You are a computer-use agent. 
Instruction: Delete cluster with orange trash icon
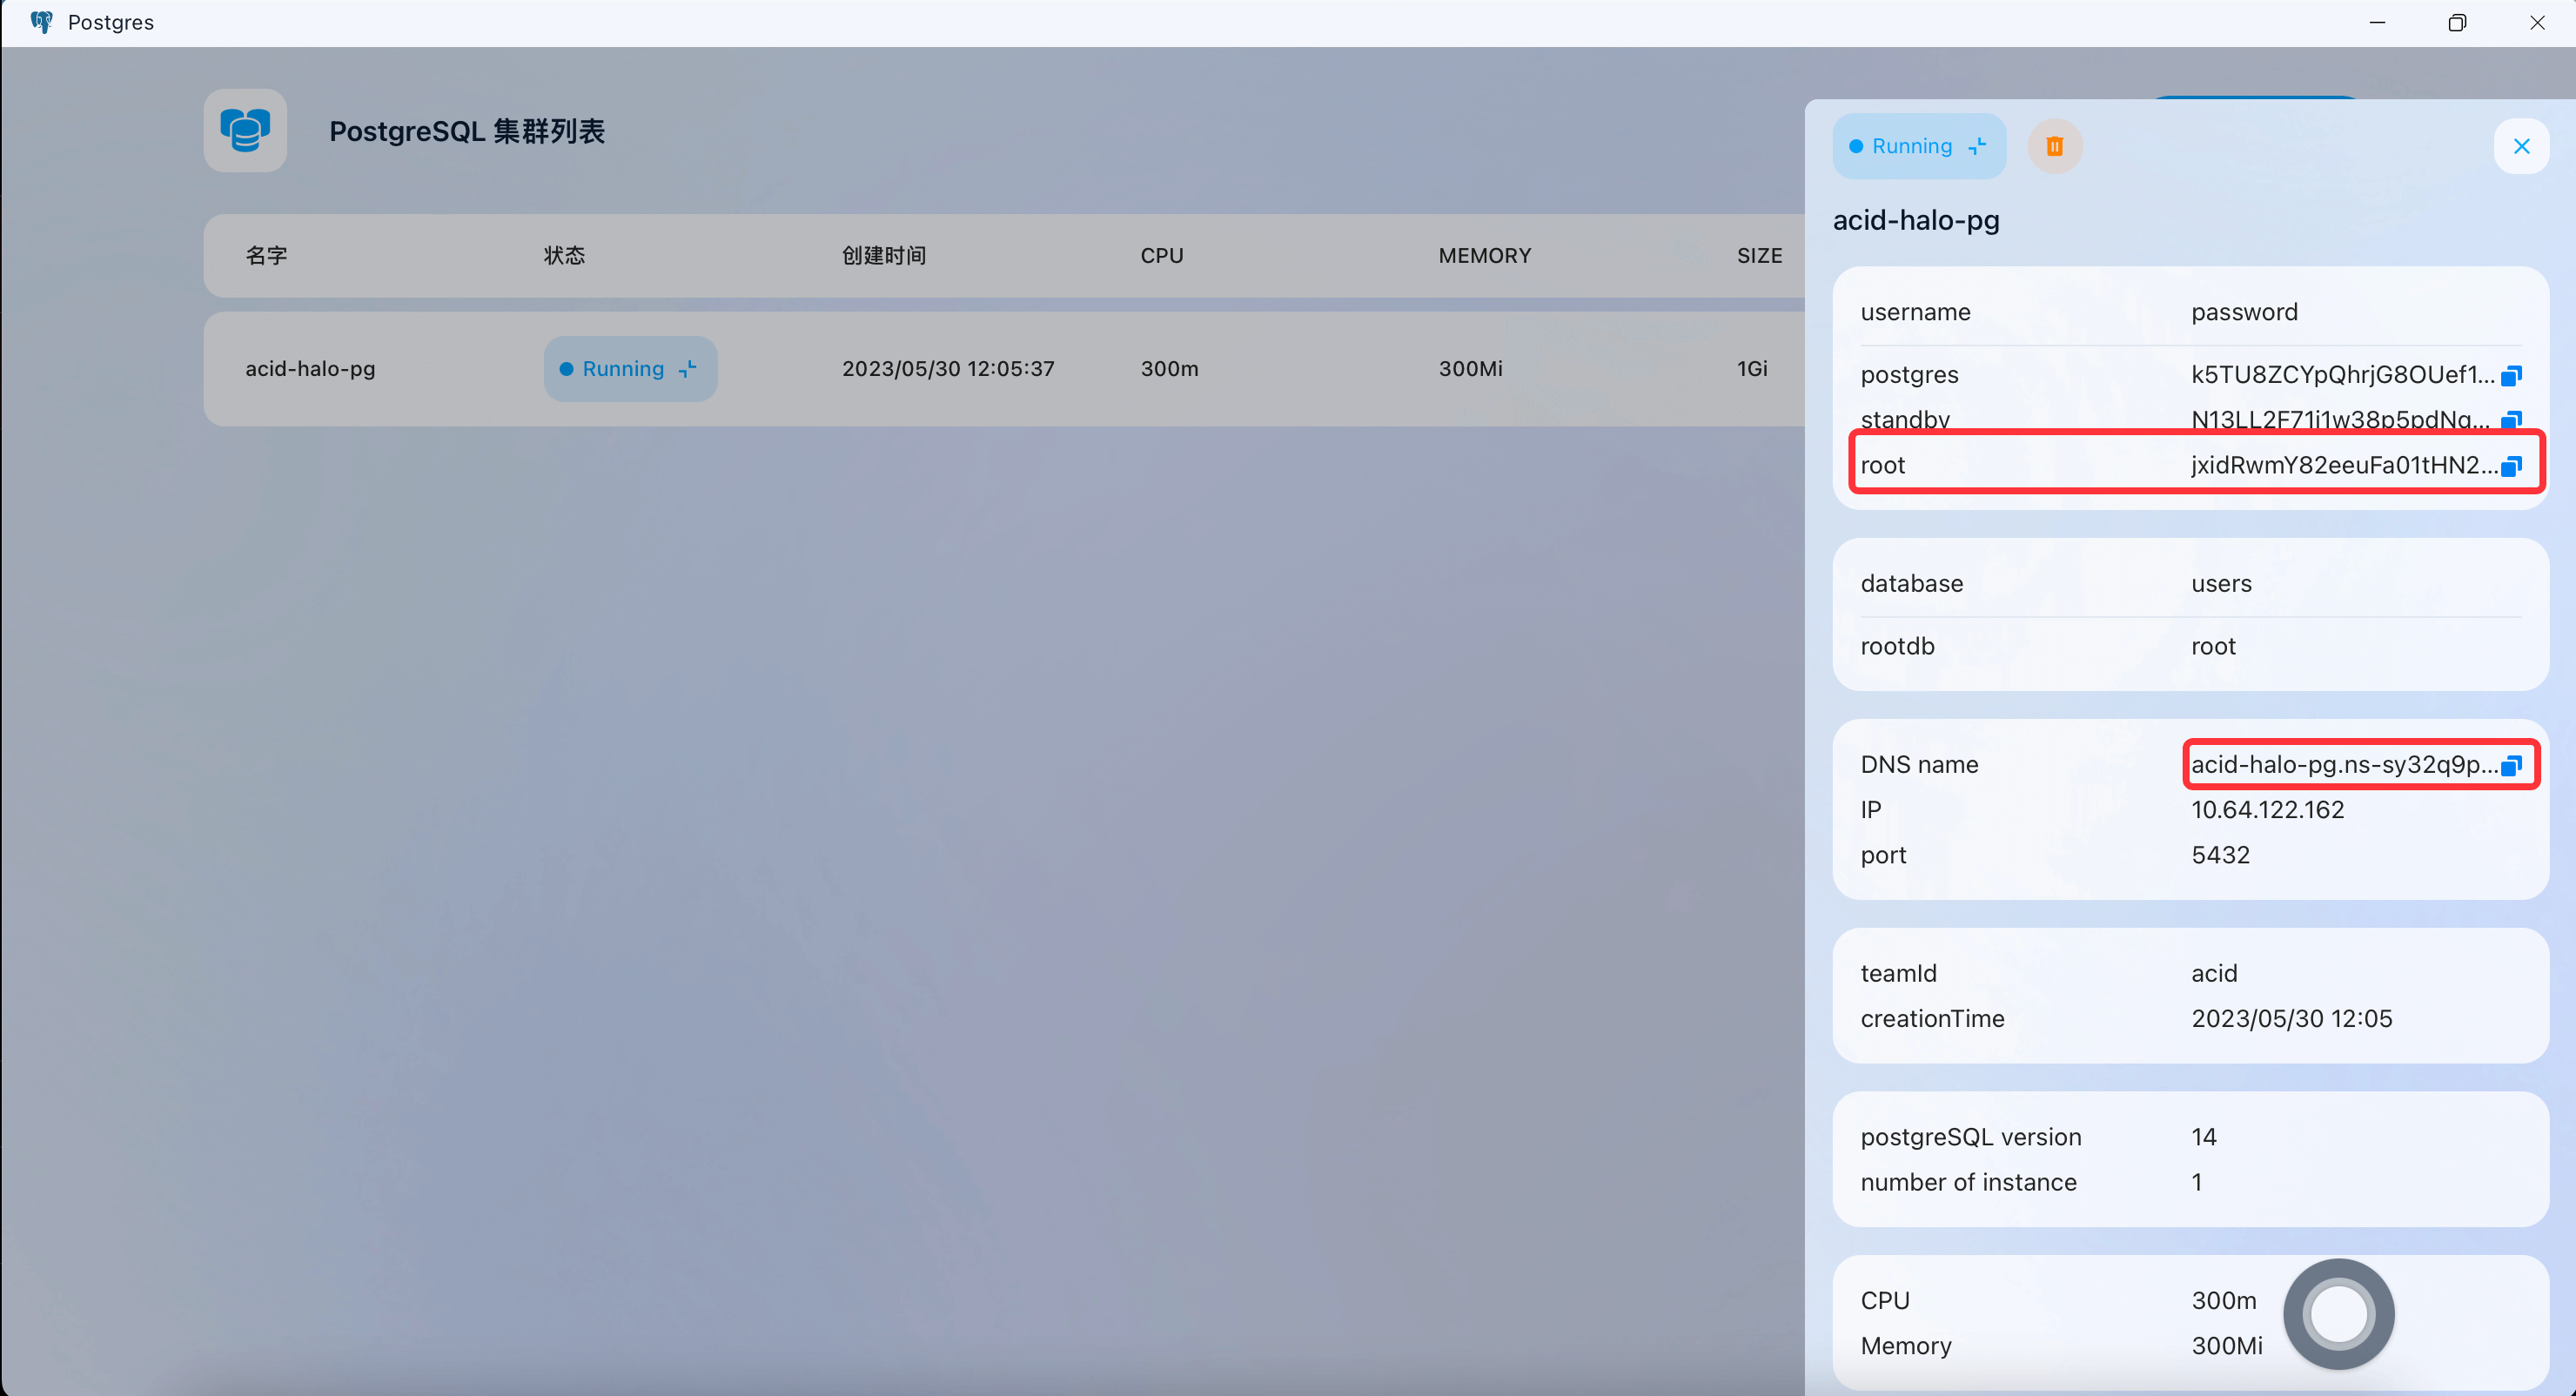[x=2054, y=147]
